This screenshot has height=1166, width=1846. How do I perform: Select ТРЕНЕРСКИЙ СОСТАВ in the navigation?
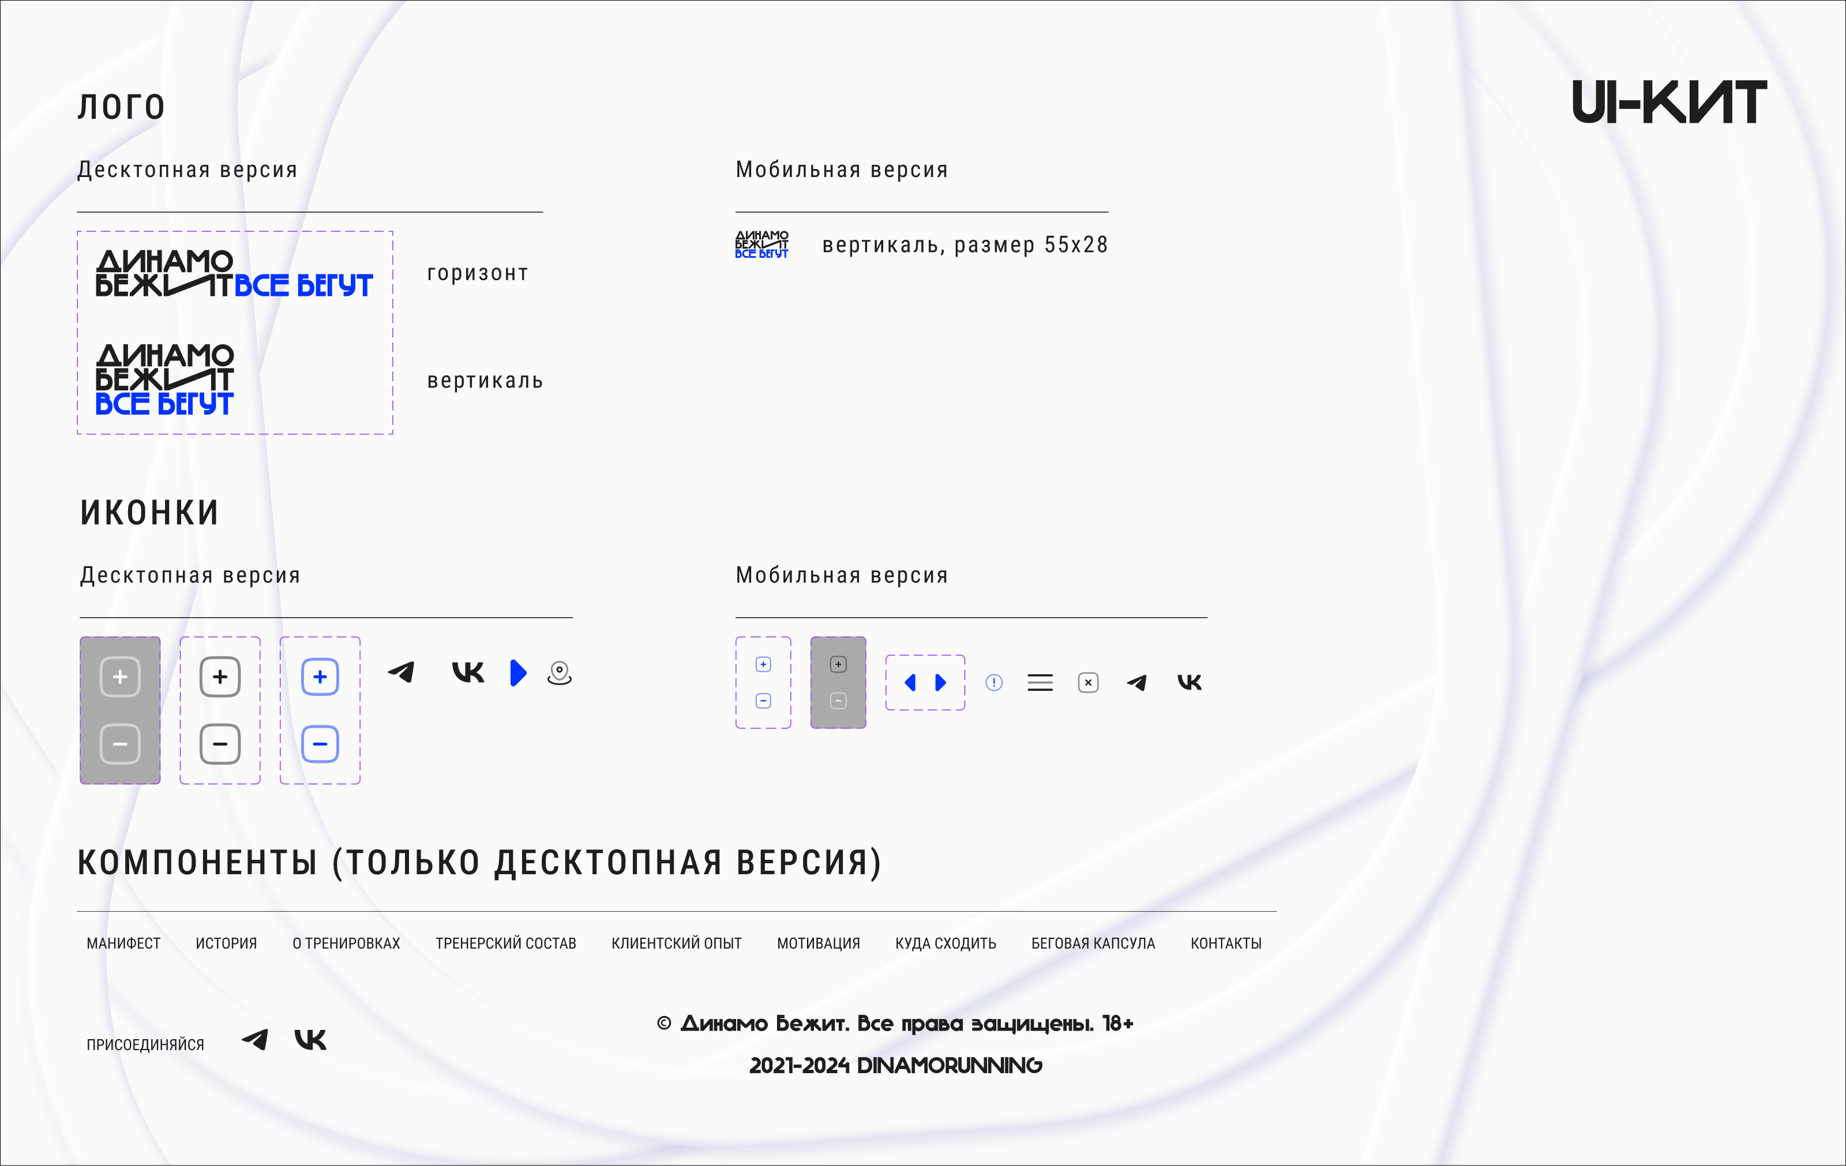point(506,943)
